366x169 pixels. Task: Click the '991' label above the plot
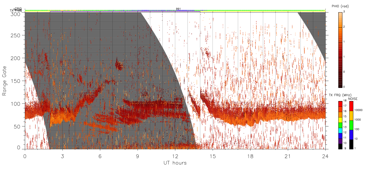[x=178, y=9]
